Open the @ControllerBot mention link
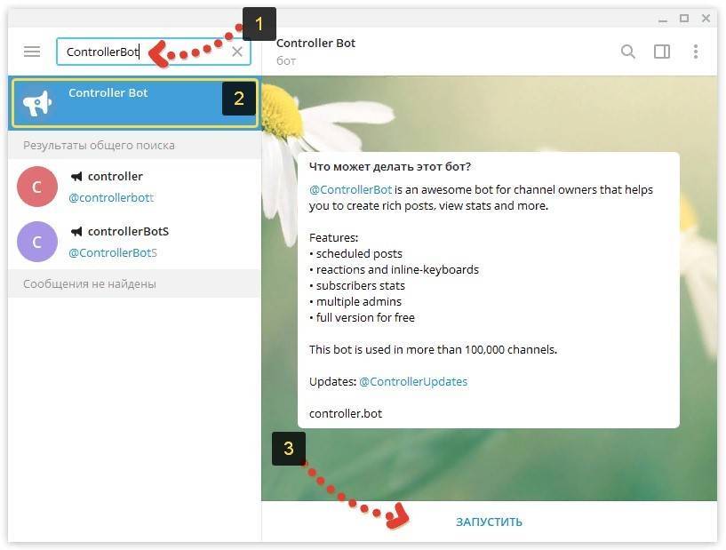The height and width of the screenshot is (550, 726). tap(350, 190)
